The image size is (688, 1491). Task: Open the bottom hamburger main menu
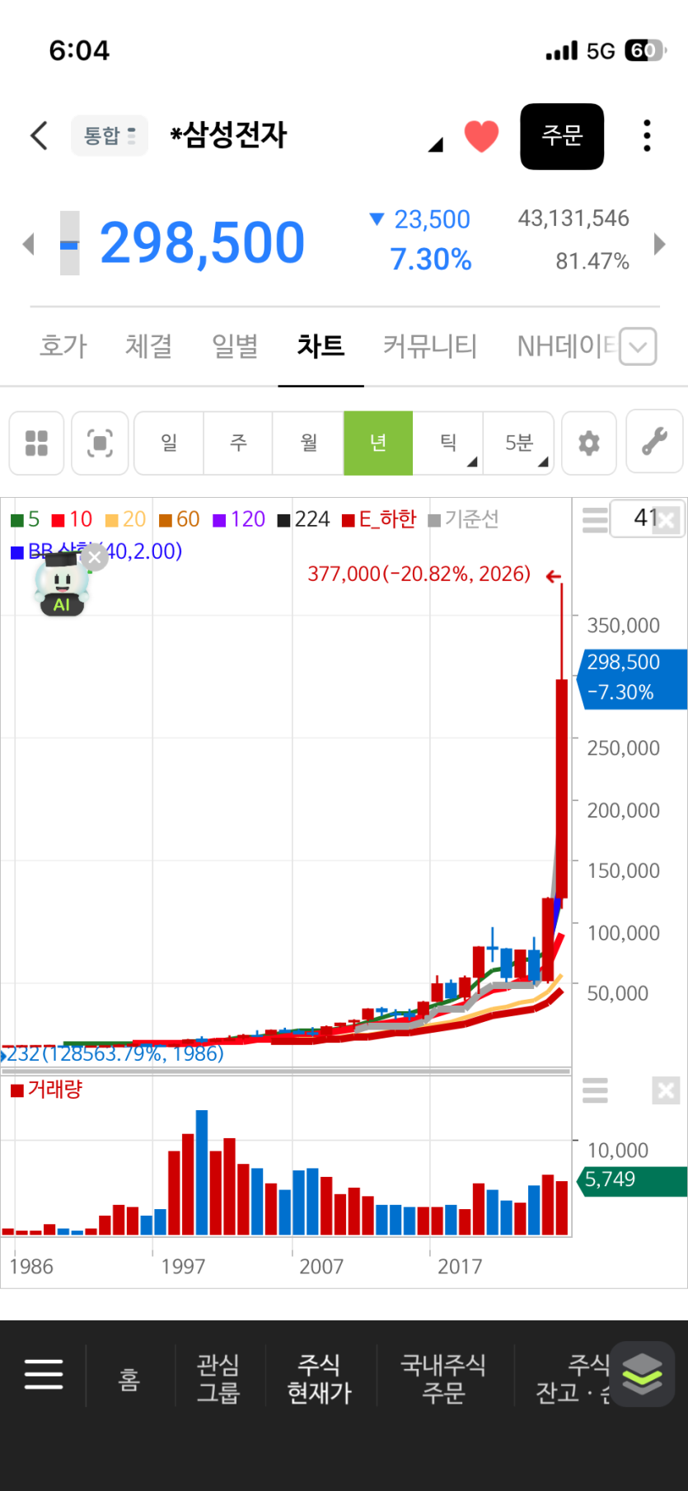(44, 1374)
